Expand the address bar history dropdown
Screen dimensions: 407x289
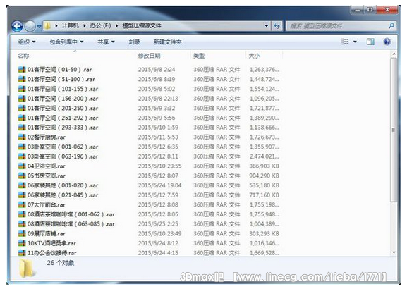tap(267, 26)
